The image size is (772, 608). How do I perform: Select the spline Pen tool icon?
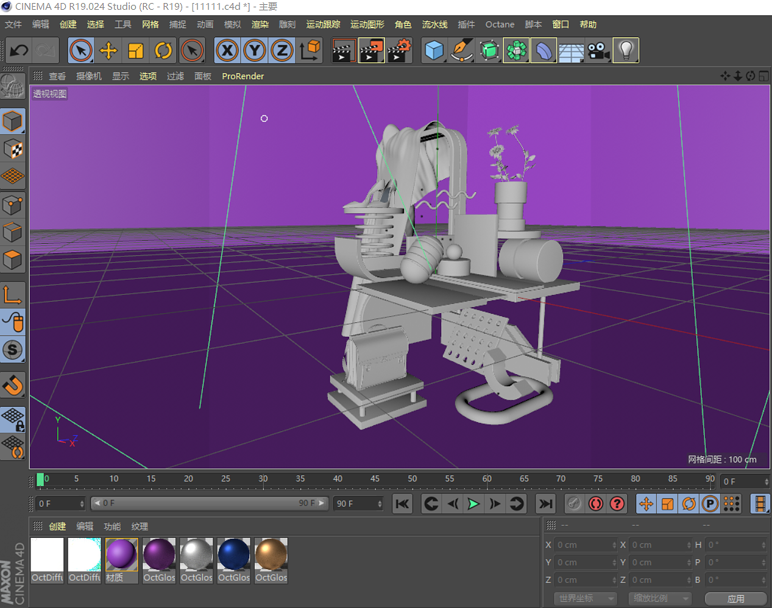461,51
